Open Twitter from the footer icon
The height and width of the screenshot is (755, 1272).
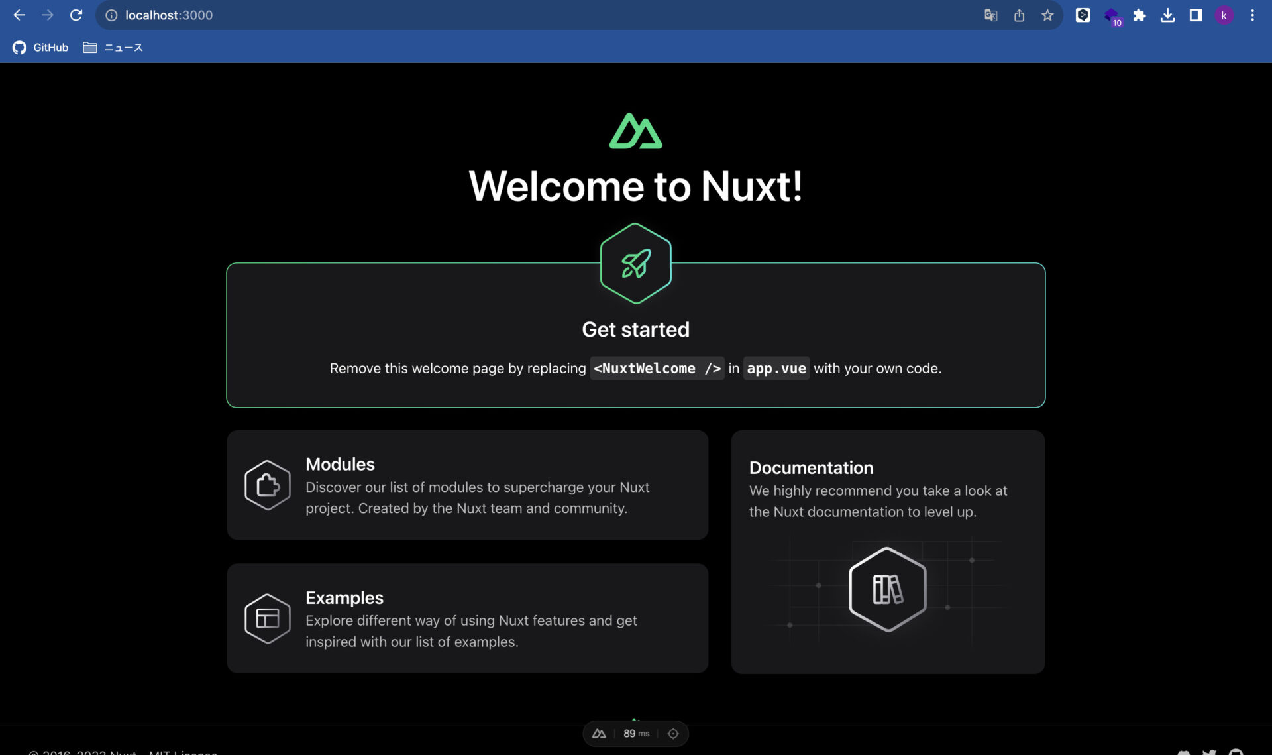tap(1209, 752)
